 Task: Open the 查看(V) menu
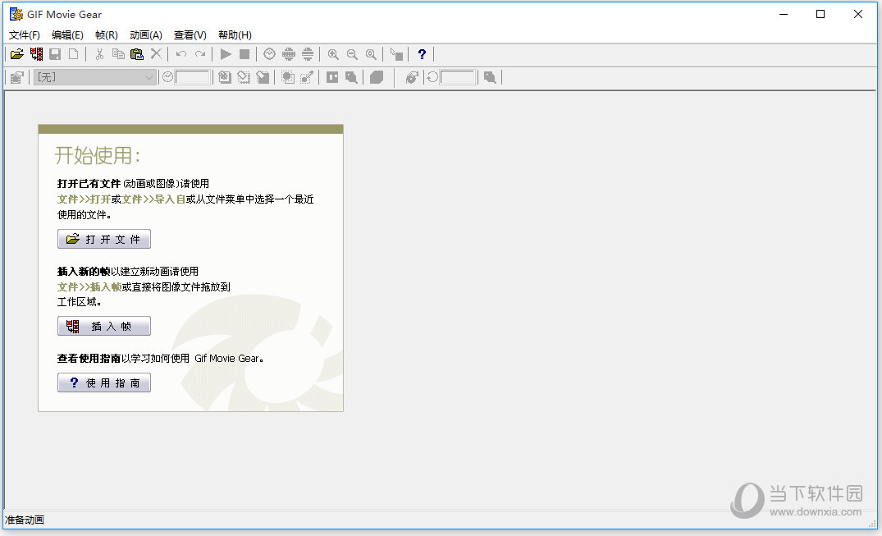pos(190,35)
